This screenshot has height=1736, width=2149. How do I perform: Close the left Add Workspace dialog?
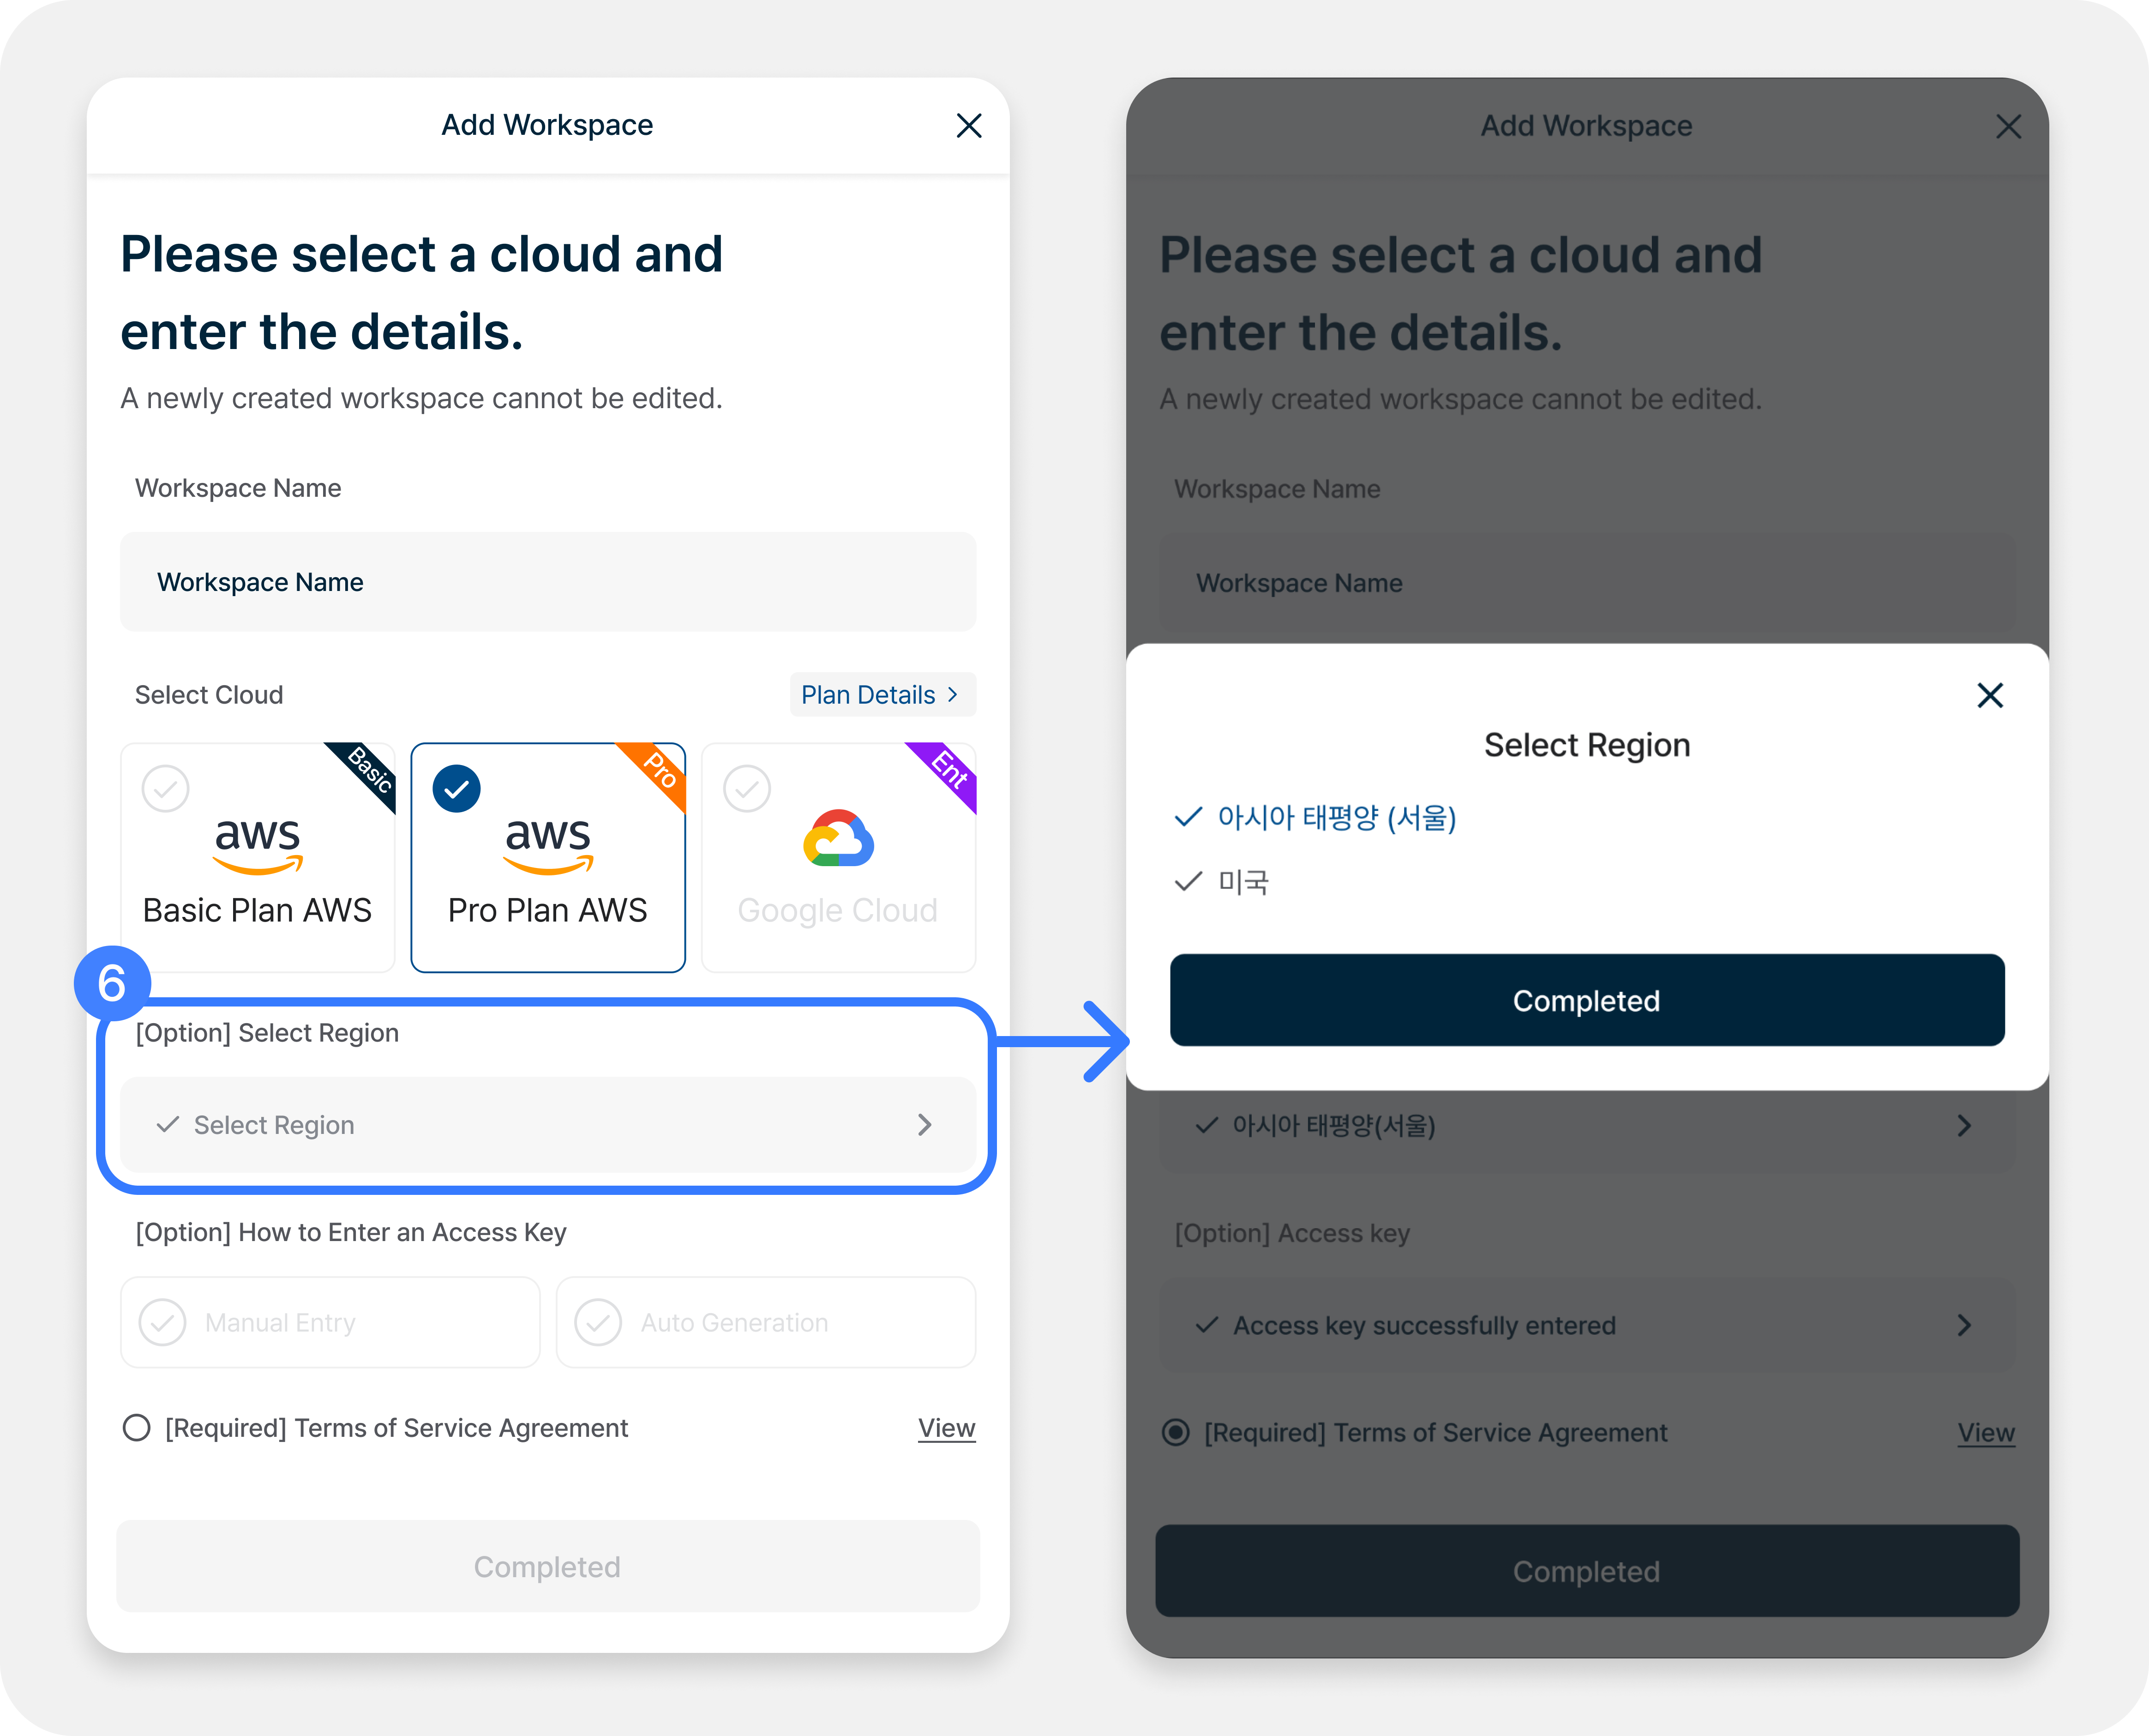click(x=968, y=125)
